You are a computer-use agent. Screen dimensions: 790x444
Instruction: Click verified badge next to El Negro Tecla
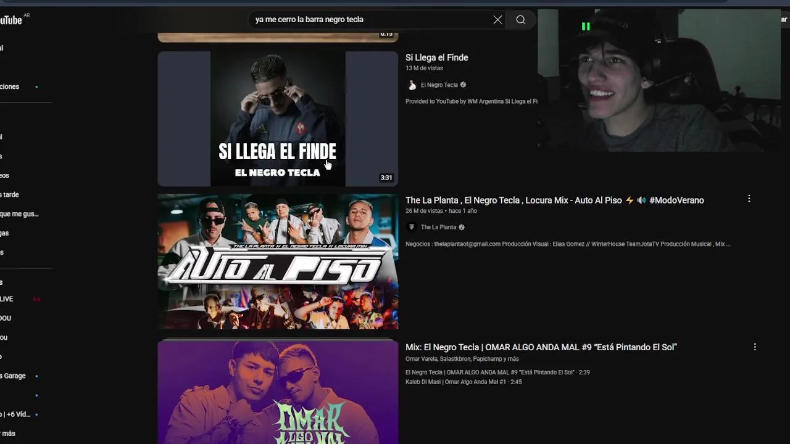click(463, 85)
